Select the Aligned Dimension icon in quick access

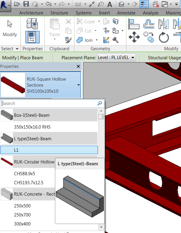(x=78, y=4)
